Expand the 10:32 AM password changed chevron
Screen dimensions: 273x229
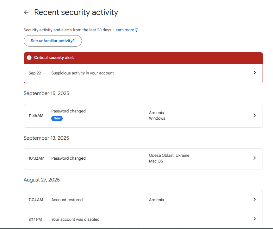tap(255, 158)
